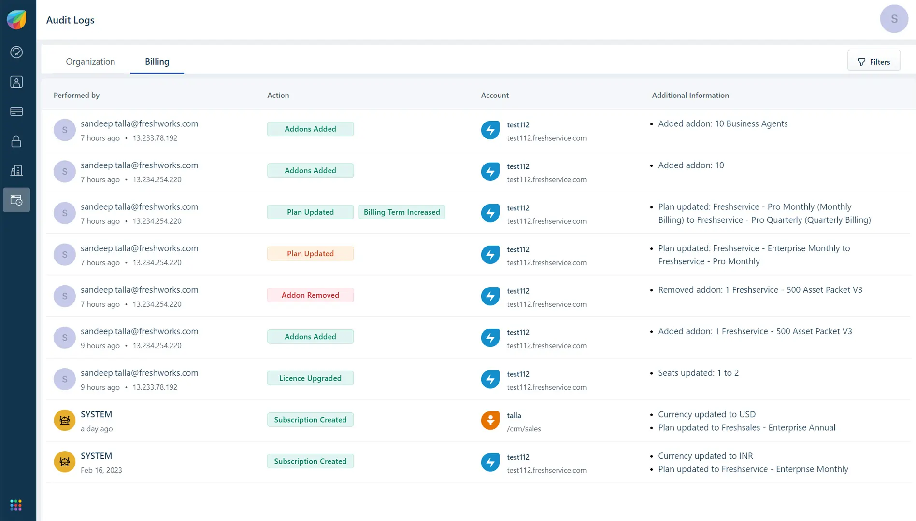Click Freshservice icon in Billing Term Increased row
This screenshot has width=916, height=521.
[x=490, y=213]
